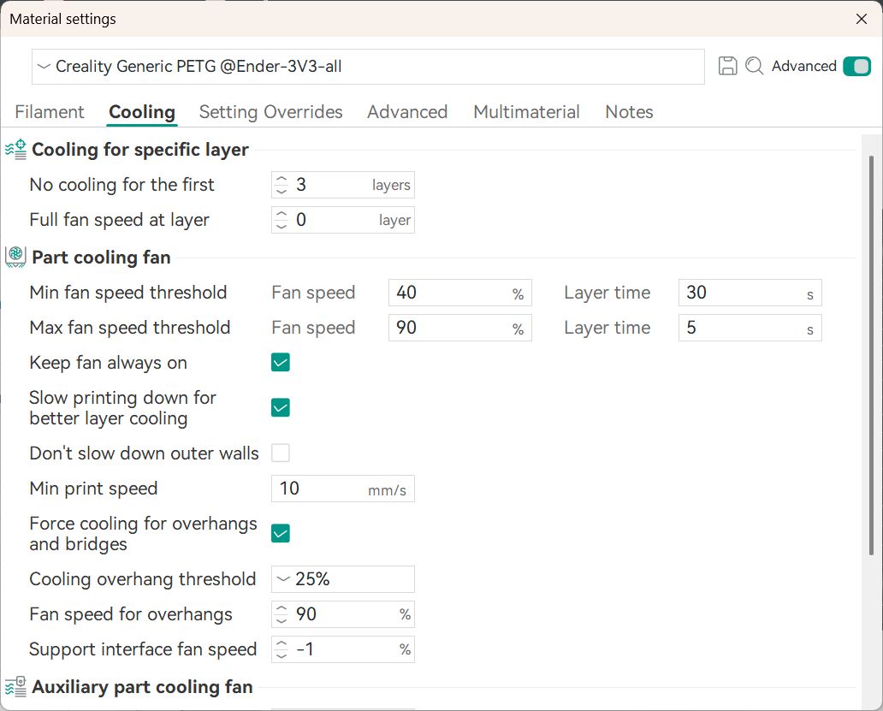The width and height of the screenshot is (883, 711).
Task: Click the search settings magnifier icon
Action: tap(754, 66)
